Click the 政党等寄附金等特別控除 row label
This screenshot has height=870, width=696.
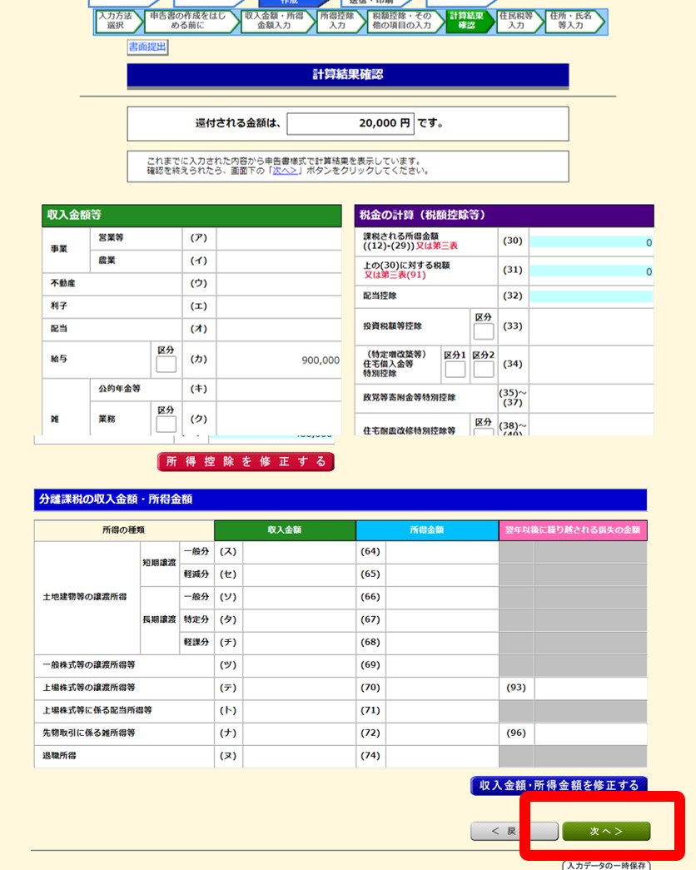(x=409, y=397)
